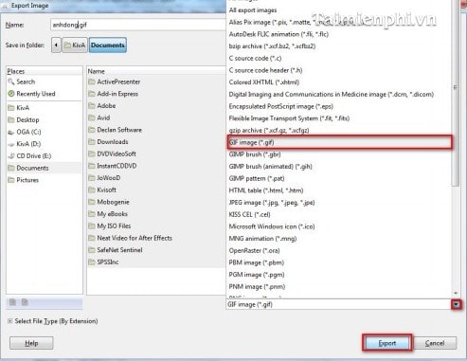Viewport: 467px width, 361px height.
Task: Choose JPEG image from the format list
Action: coord(272,203)
